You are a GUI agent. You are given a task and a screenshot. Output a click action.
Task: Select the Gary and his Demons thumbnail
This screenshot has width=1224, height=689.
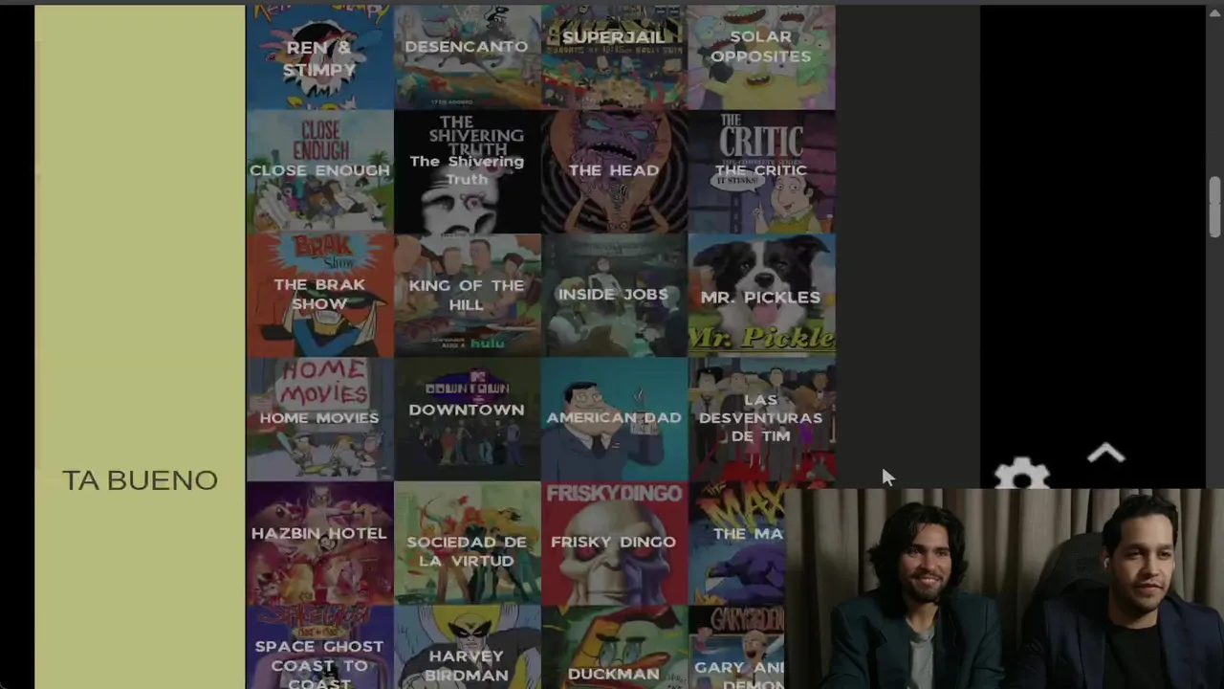(x=736, y=648)
